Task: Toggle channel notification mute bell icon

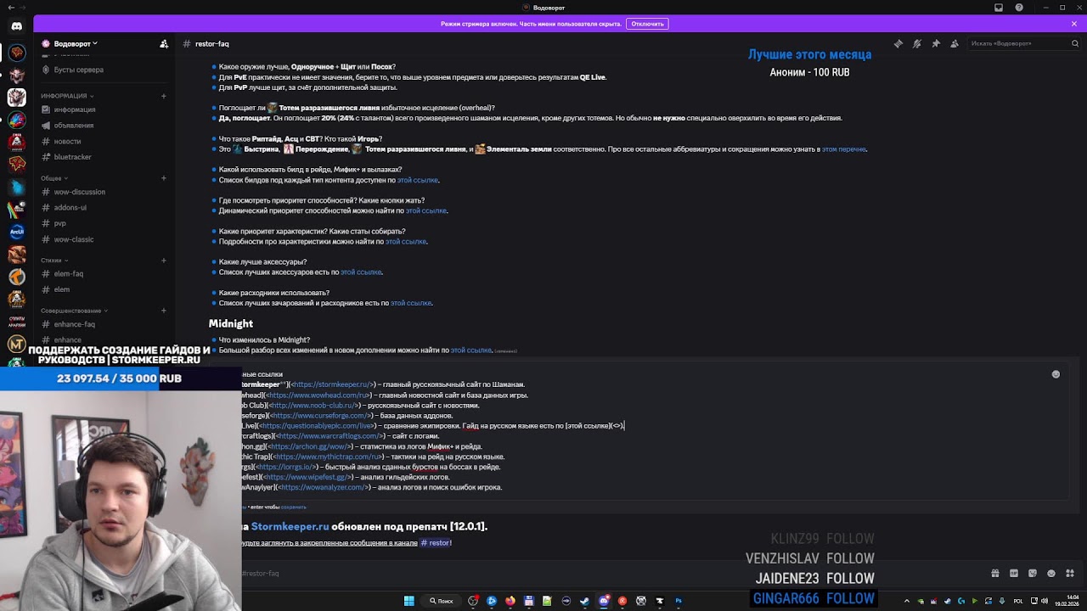Action: click(x=917, y=43)
